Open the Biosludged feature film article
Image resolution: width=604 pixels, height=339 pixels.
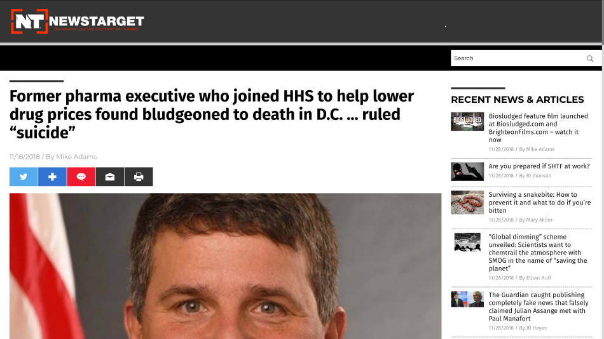539,128
